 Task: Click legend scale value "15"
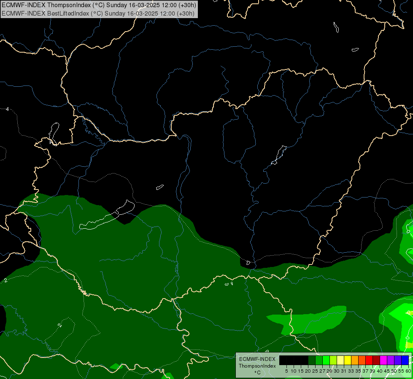pos(301,371)
